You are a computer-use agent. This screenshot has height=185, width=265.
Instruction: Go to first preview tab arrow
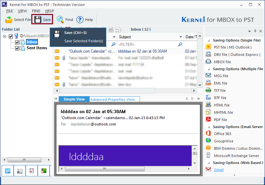[x=56, y=98]
